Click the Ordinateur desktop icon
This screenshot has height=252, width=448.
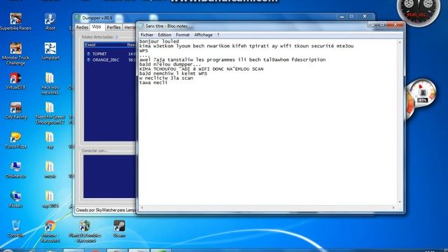(15, 170)
